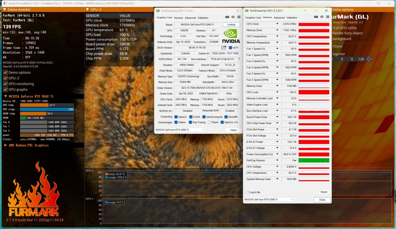
Task: Click the Bus Interface question mark icon
Action: click(239, 59)
